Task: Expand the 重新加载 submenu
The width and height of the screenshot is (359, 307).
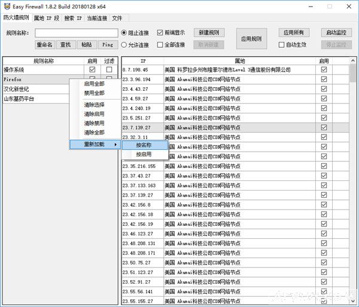Action: click(95, 144)
